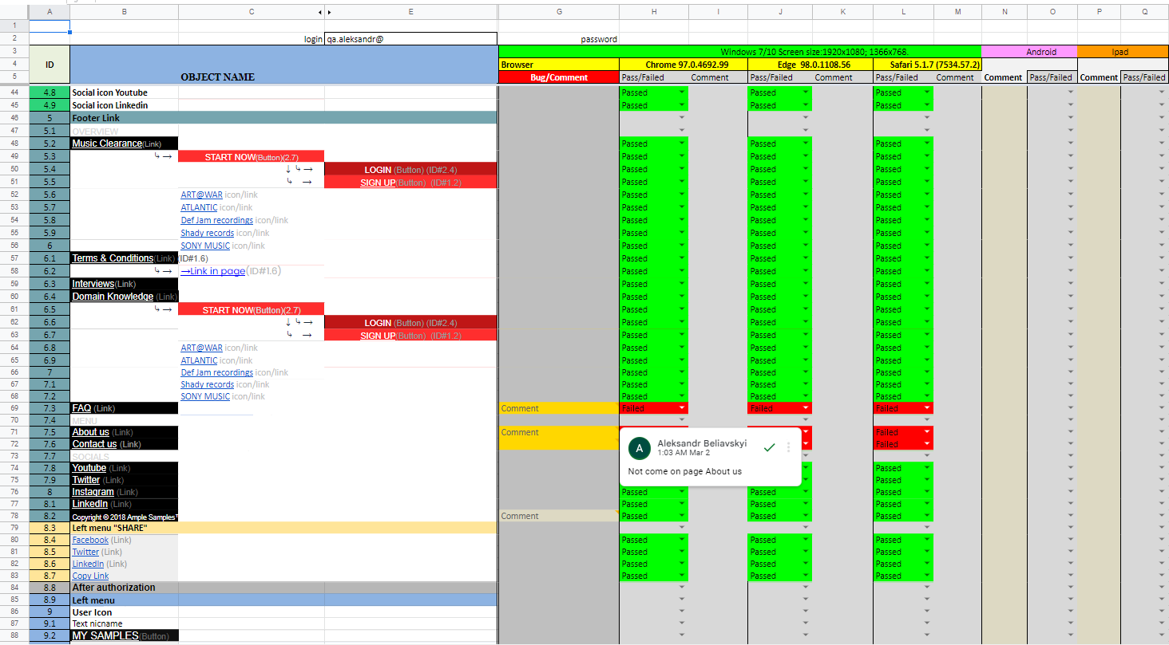This screenshot has width=1169, height=645.
Task: Select the Contact us (Link) cell
Action: click(x=125, y=444)
